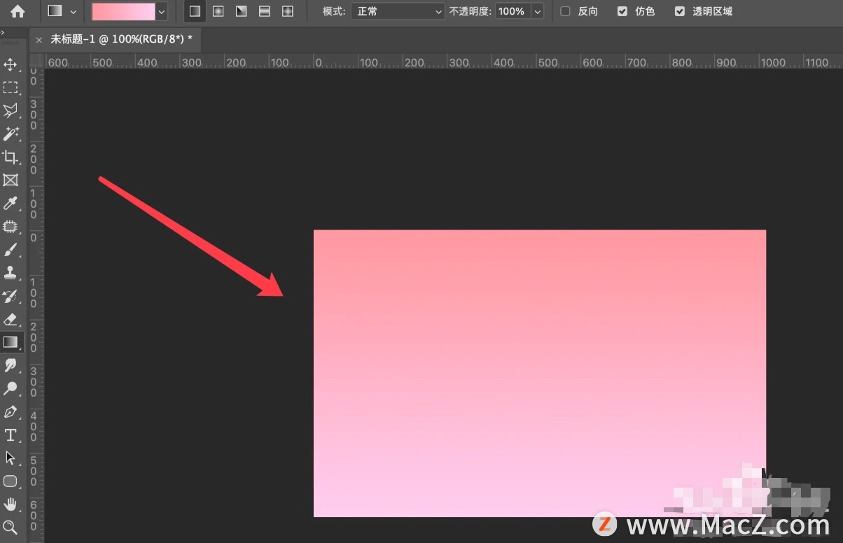The height and width of the screenshot is (543, 843).
Task: Select the Rectangular Marquee tool
Action: [11, 88]
